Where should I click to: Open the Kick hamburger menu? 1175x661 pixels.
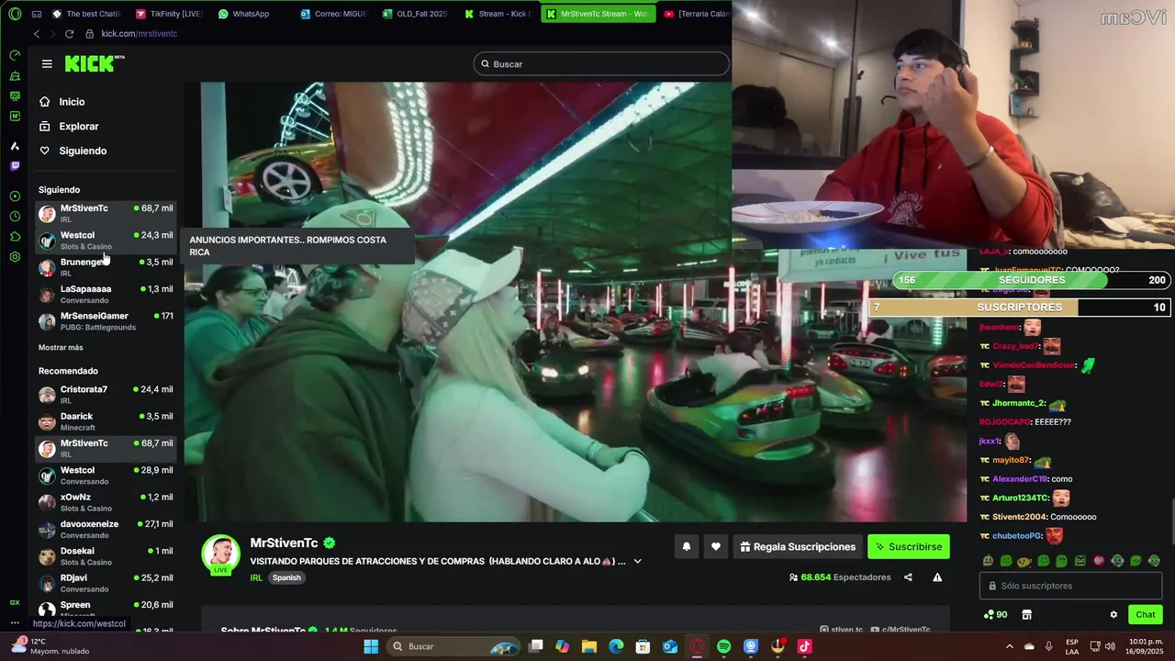[47, 64]
